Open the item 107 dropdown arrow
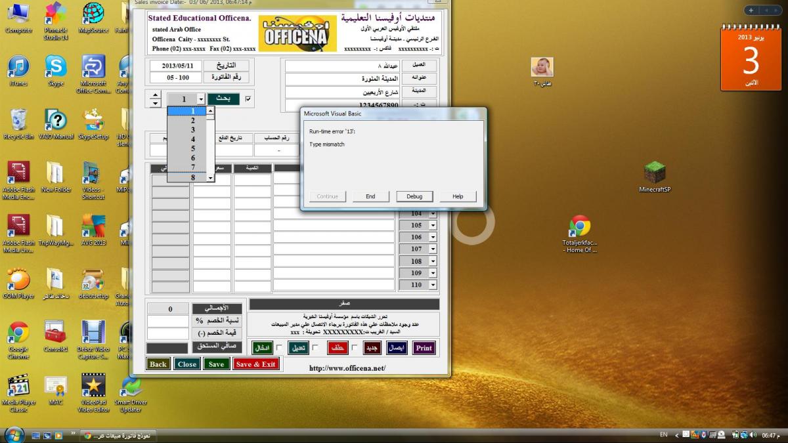The image size is (788, 443). (x=433, y=249)
